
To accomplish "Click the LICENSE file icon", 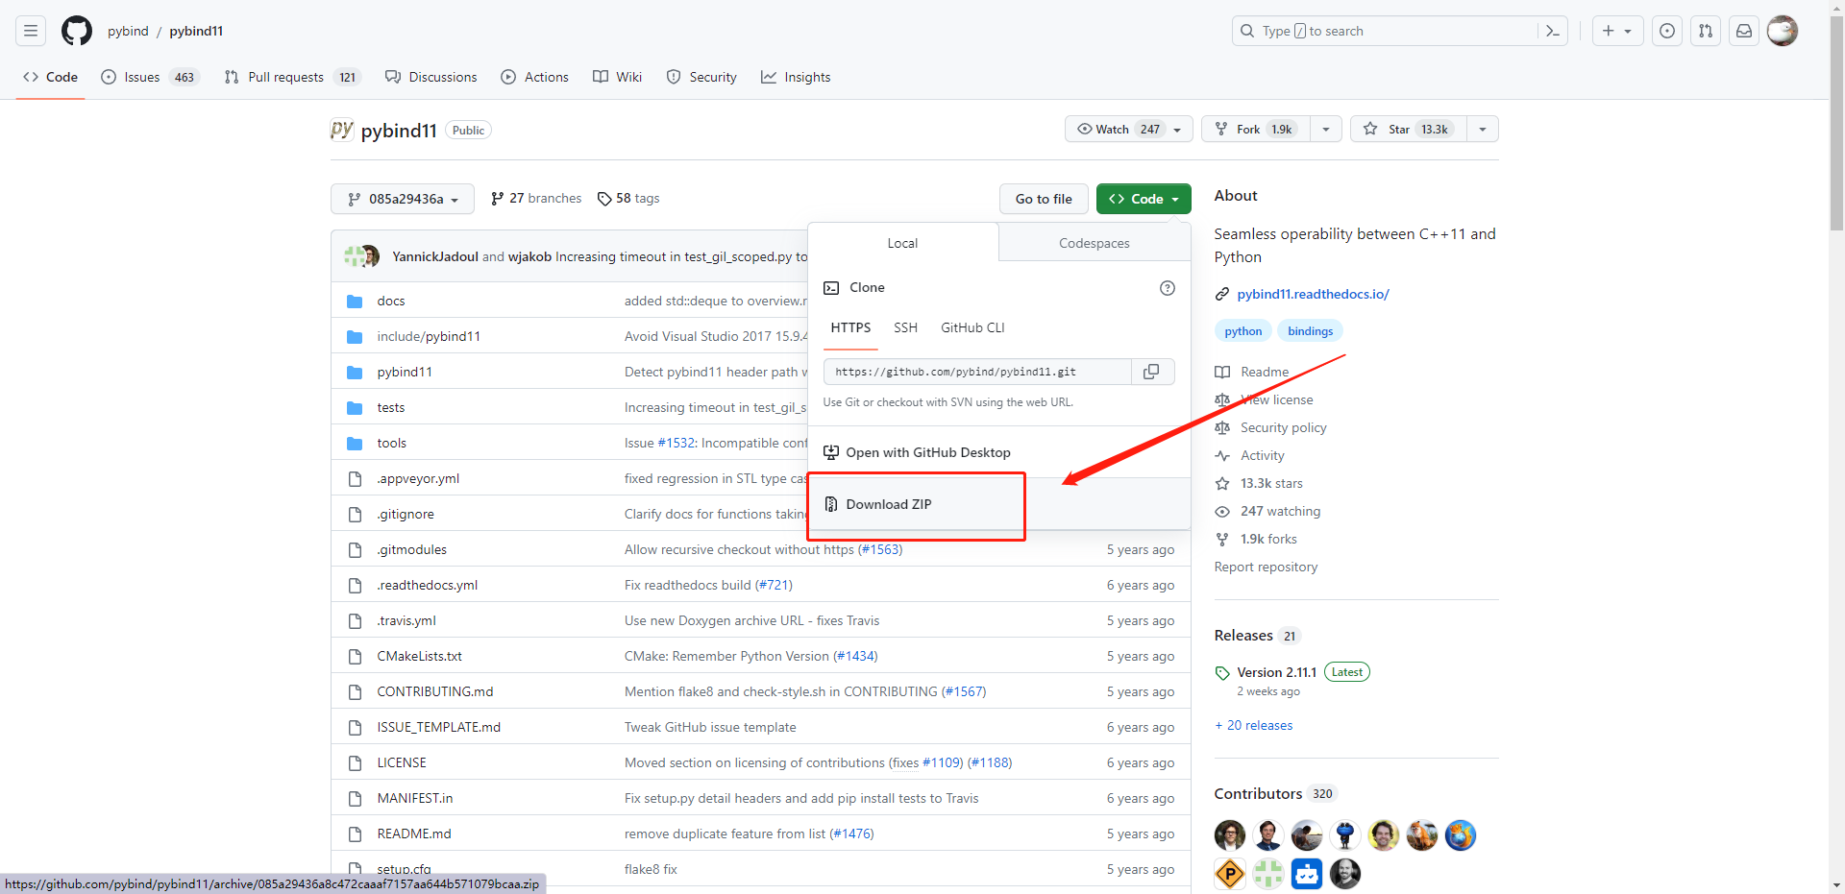I will tap(355, 762).
